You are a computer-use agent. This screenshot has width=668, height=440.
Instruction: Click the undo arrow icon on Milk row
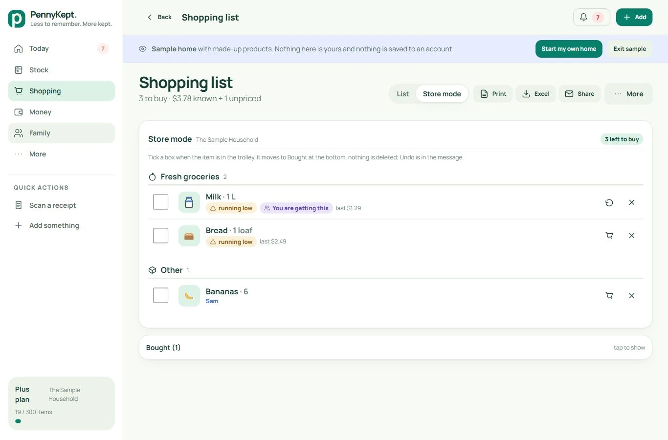click(609, 202)
